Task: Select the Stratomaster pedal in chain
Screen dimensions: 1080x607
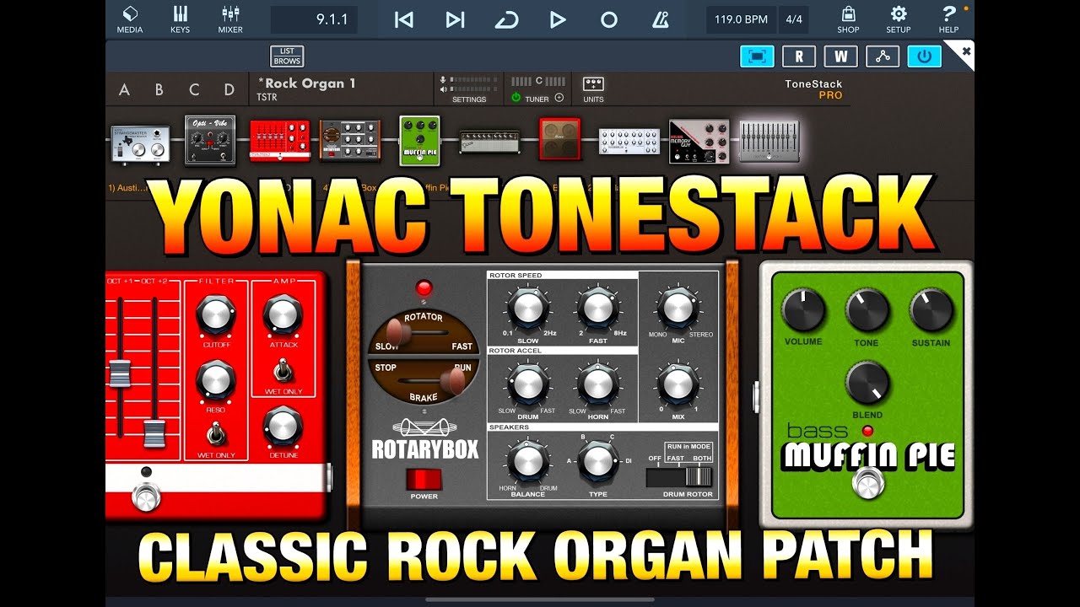Action: (140, 142)
